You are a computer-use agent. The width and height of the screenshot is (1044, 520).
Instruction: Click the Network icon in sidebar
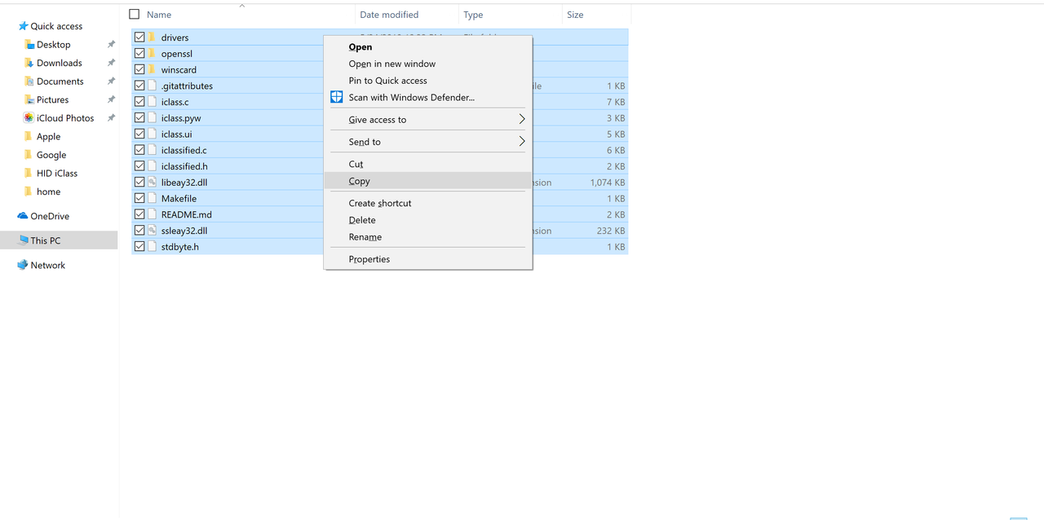pos(23,265)
